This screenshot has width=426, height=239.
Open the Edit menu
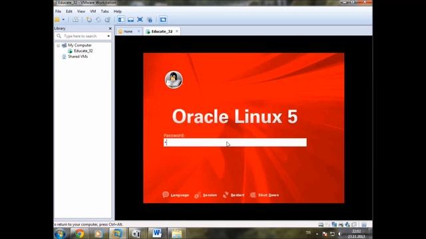coord(69,11)
